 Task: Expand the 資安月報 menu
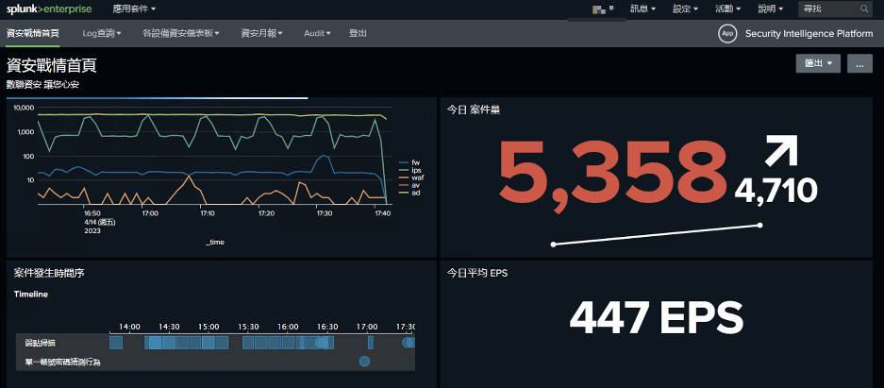(261, 34)
